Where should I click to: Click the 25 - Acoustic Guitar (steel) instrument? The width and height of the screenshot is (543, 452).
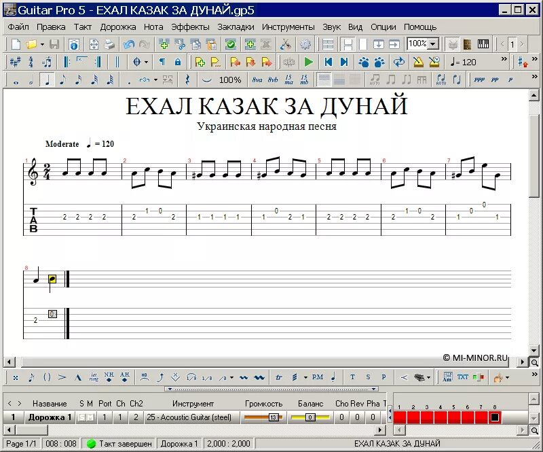(x=189, y=417)
